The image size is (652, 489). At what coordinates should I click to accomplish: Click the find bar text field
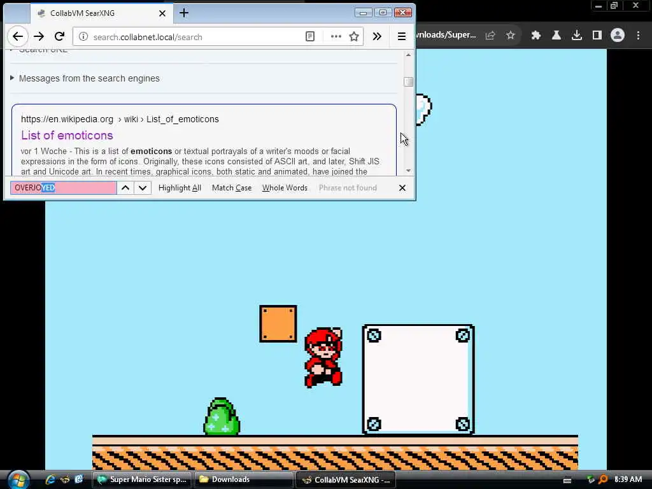[x=63, y=188]
